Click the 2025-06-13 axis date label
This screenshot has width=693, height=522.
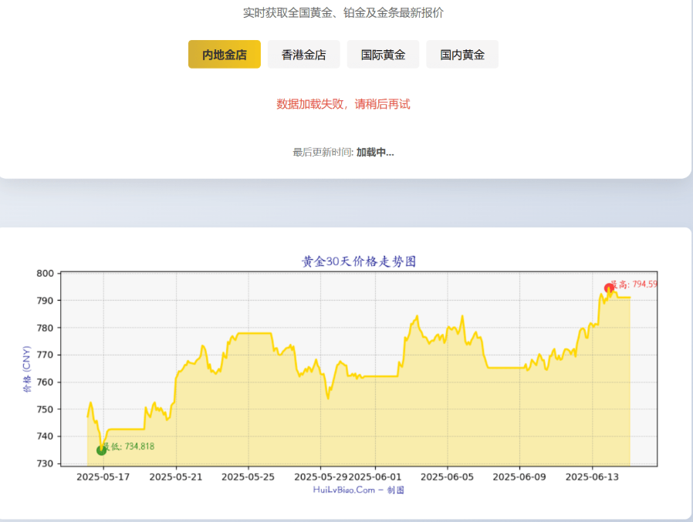coord(592,477)
